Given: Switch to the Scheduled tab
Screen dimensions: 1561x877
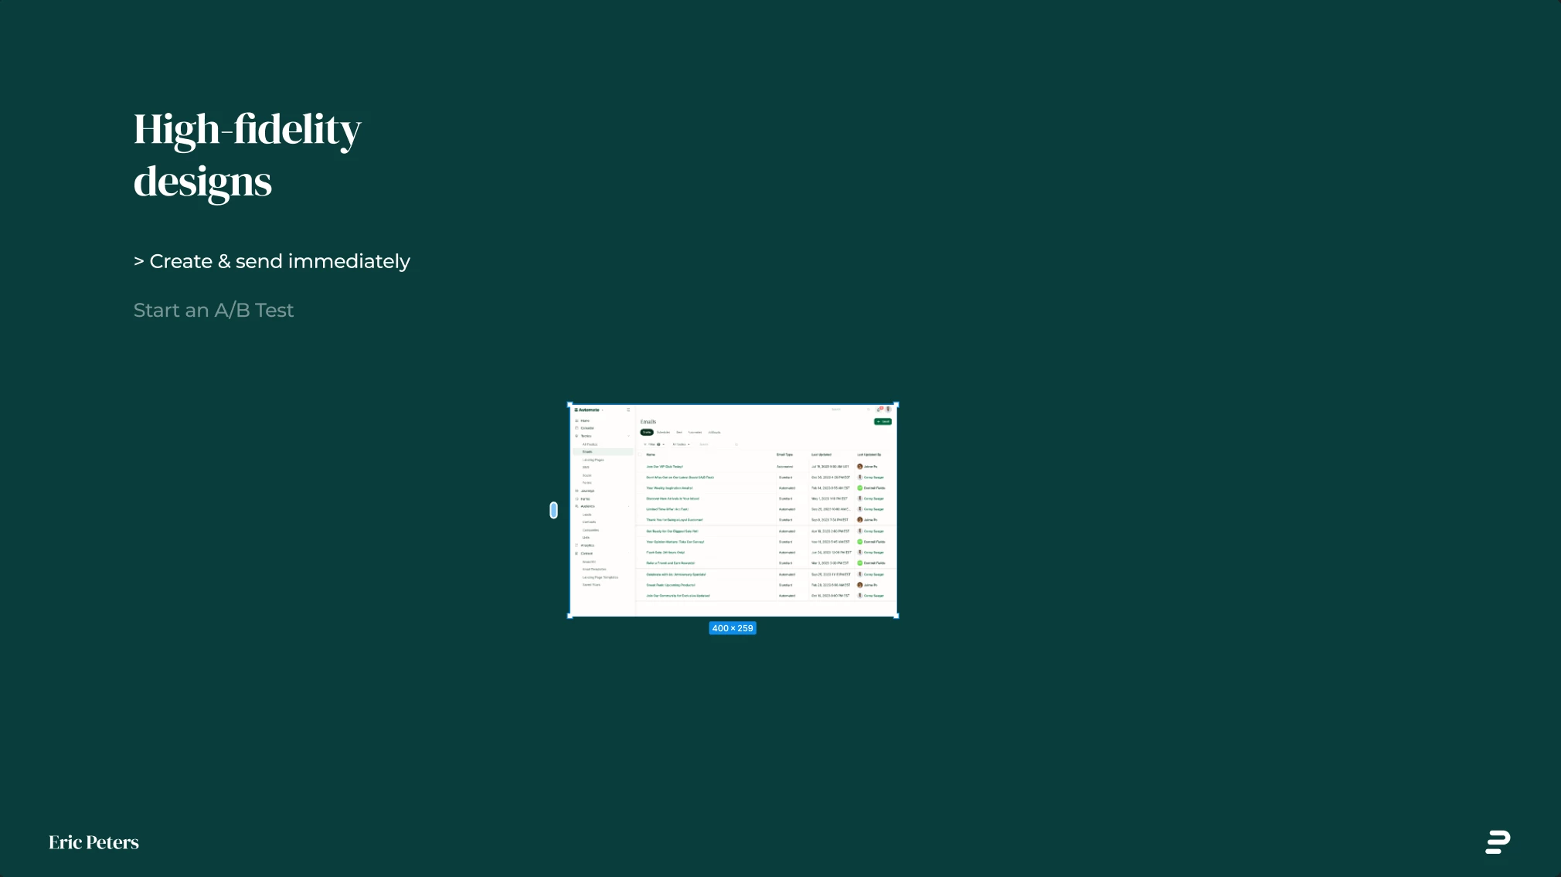Looking at the screenshot, I should point(663,432).
